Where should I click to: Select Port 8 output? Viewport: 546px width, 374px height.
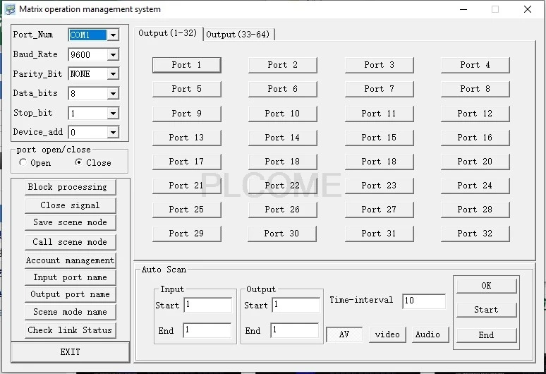point(475,89)
